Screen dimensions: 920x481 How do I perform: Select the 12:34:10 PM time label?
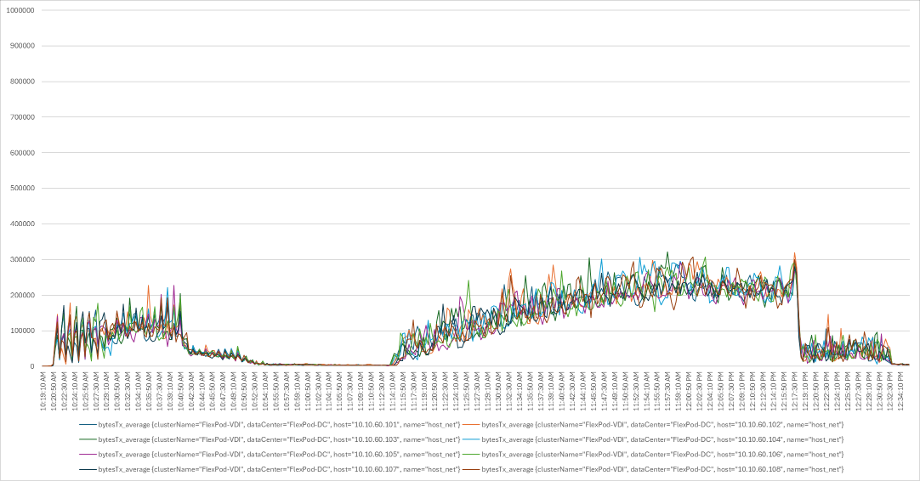tap(900, 390)
